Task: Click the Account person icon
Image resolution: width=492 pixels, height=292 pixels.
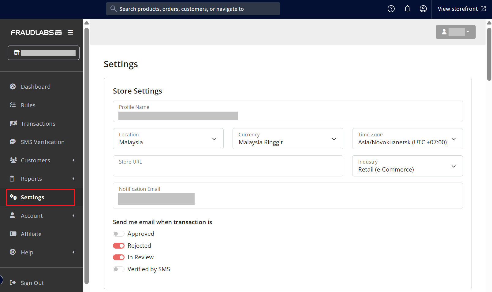Action: click(x=13, y=215)
